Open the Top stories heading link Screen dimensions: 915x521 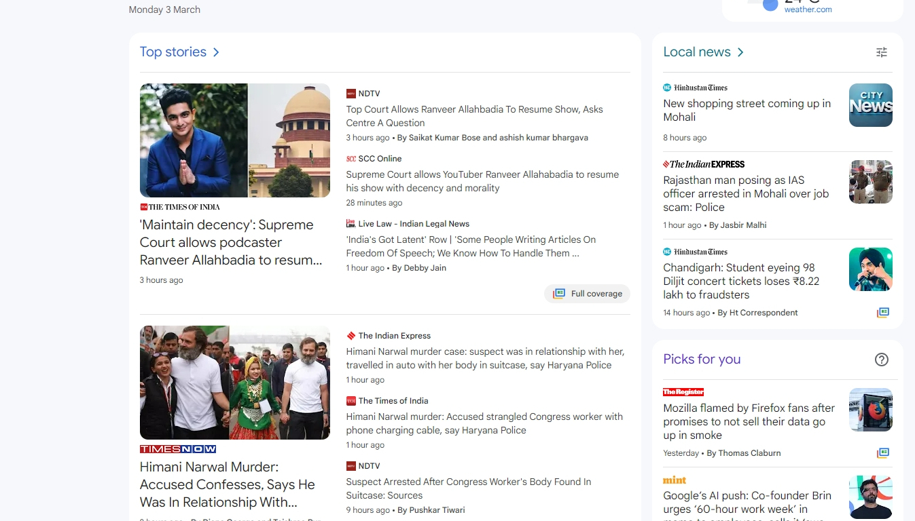(173, 52)
